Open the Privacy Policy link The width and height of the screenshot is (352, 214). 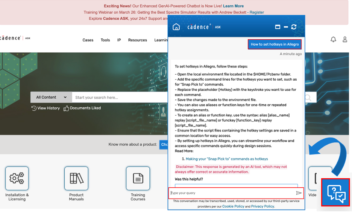point(262,206)
